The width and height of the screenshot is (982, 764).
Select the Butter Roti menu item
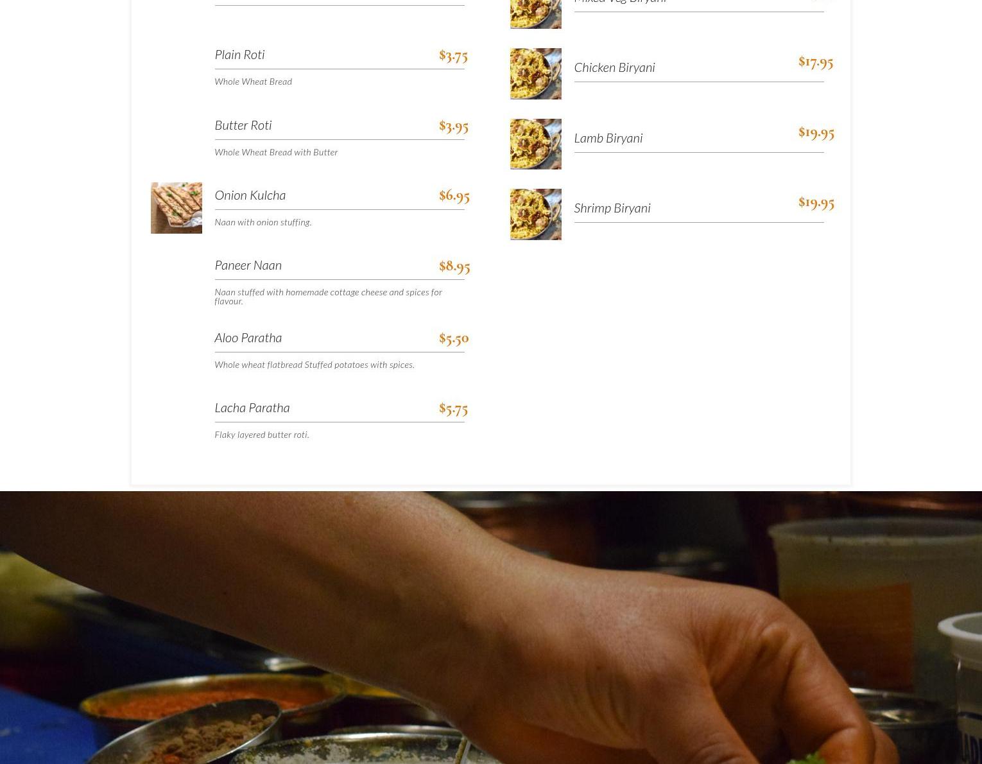point(243,125)
